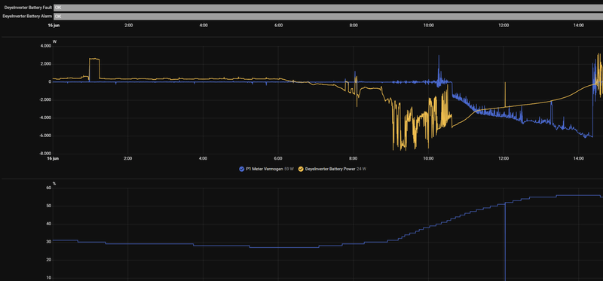
Task: Select the DeyeInverter Battery Fault label
Action: click(x=27, y=8)
